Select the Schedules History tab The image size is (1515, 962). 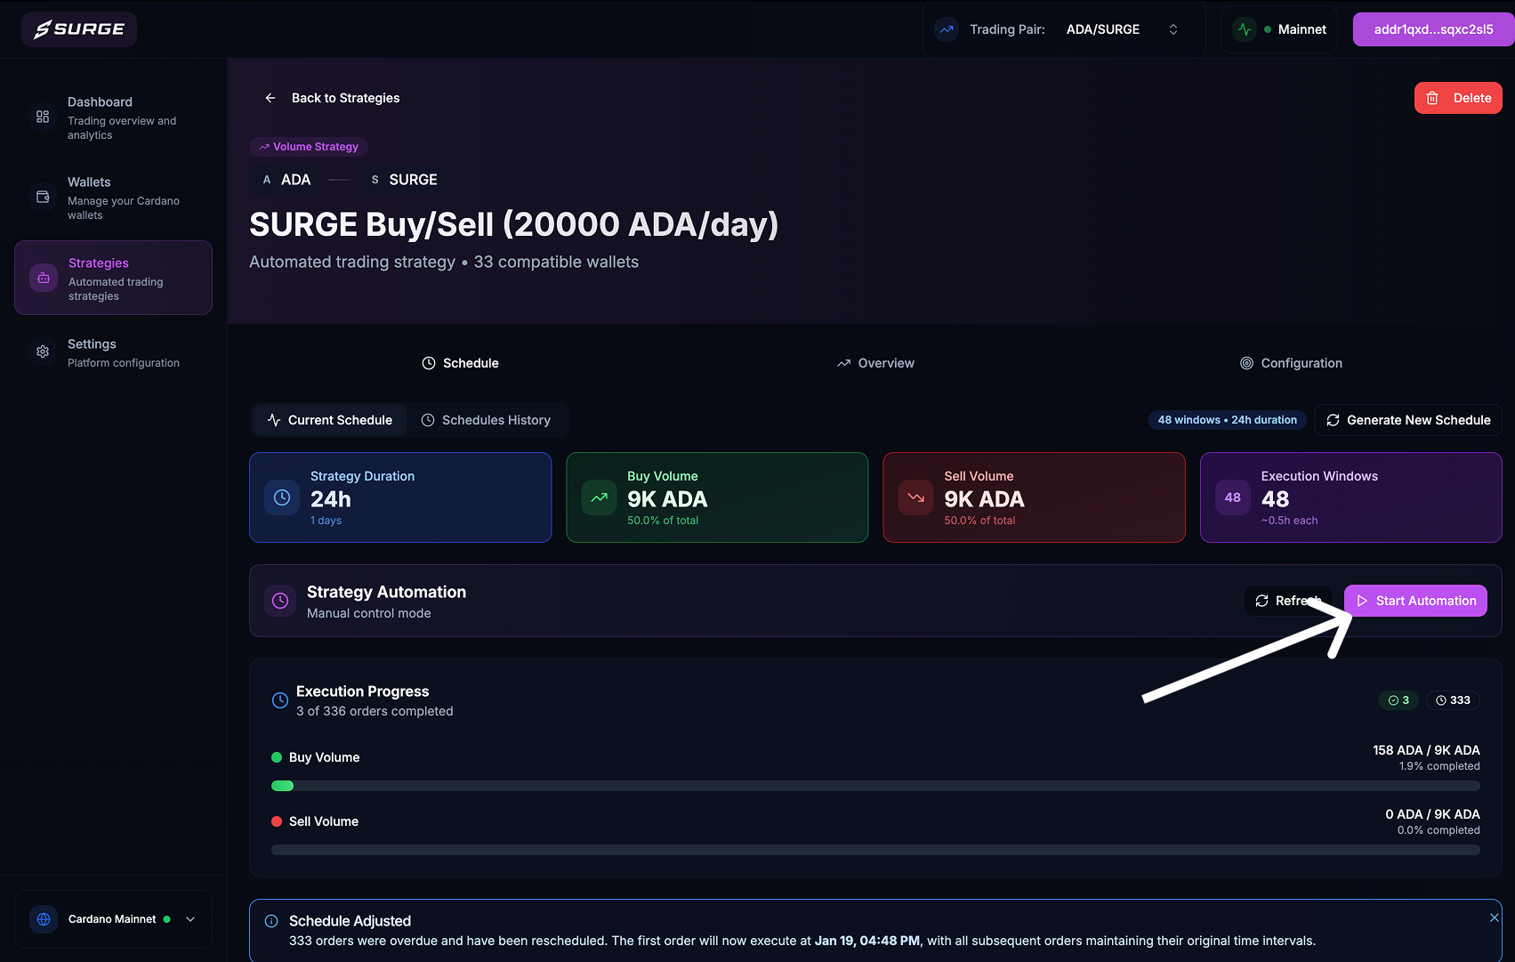click(x=486, y=420)
